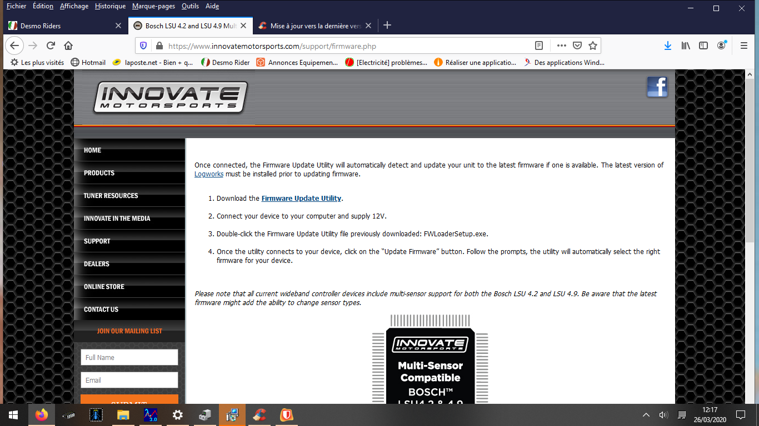Open Firefox account icon

click(721, 45)
